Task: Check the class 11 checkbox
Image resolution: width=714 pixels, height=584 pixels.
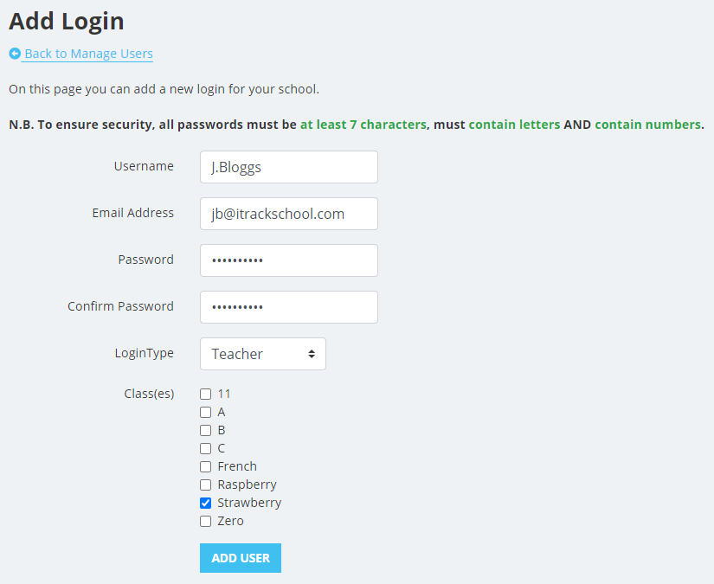Action: coord(205,394)
